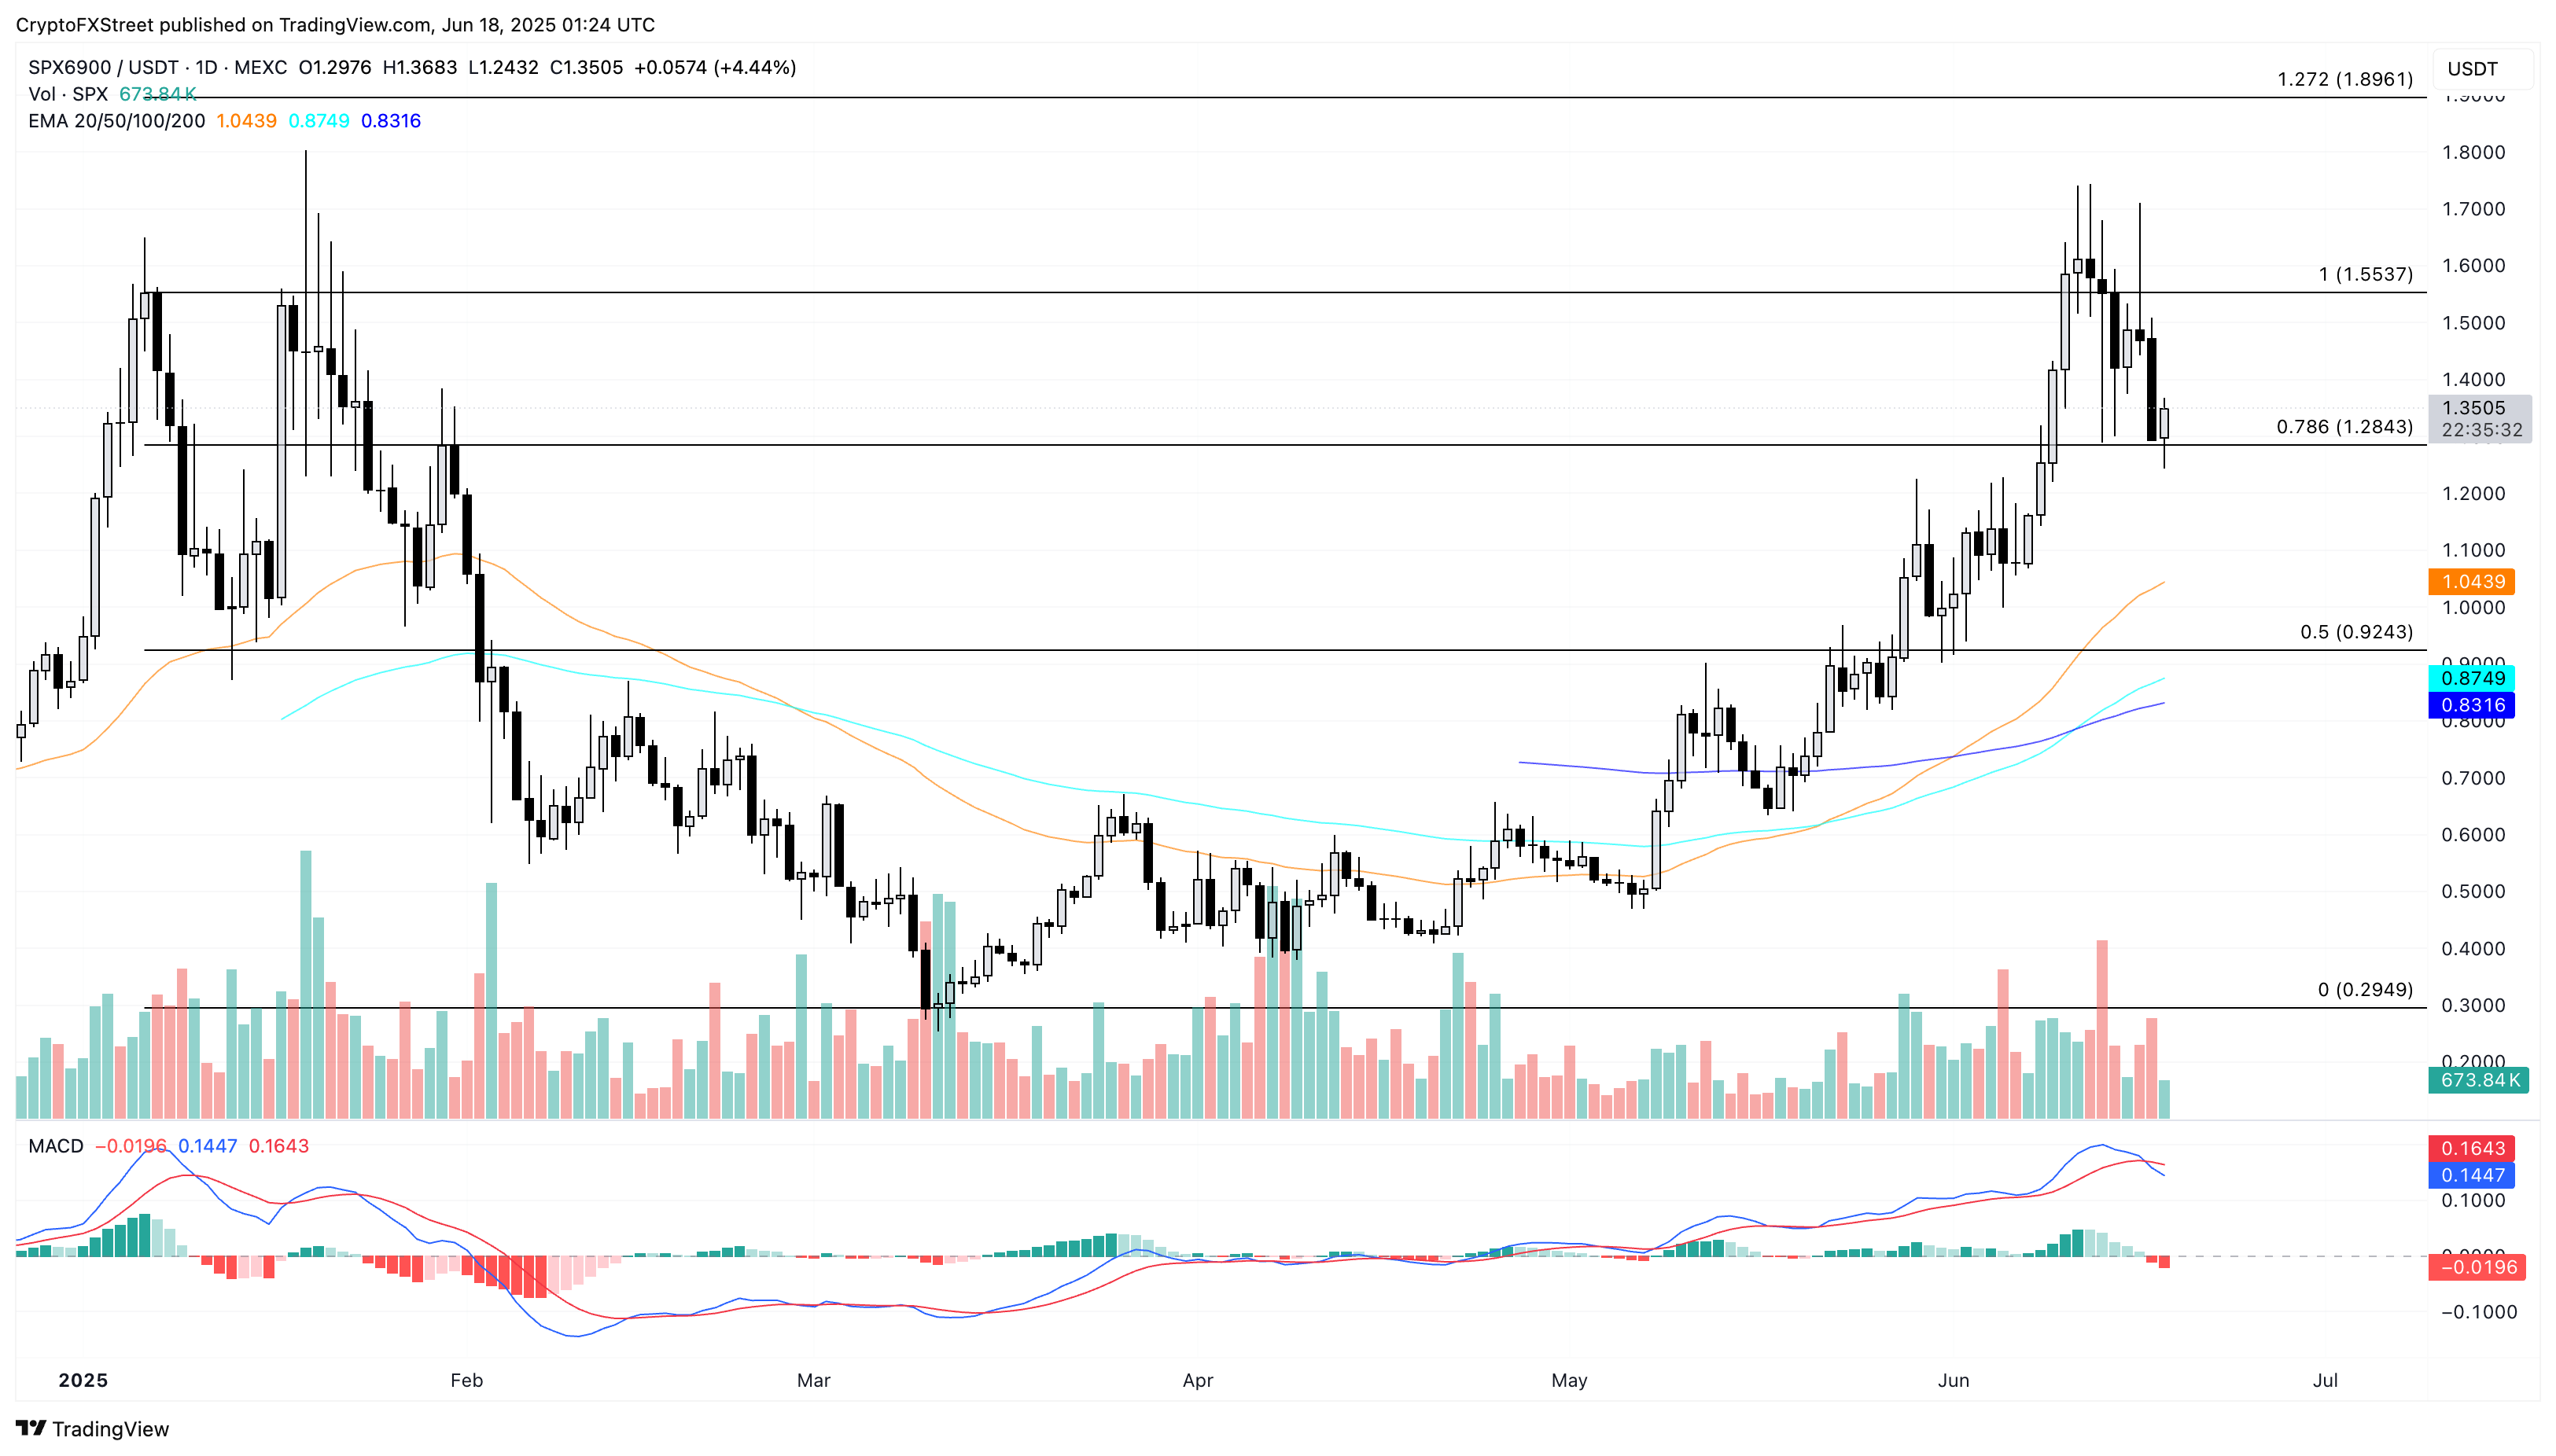2556x1456 pixels.
Task: Click the Feb label on time axis
Action: click(466, 1380)
